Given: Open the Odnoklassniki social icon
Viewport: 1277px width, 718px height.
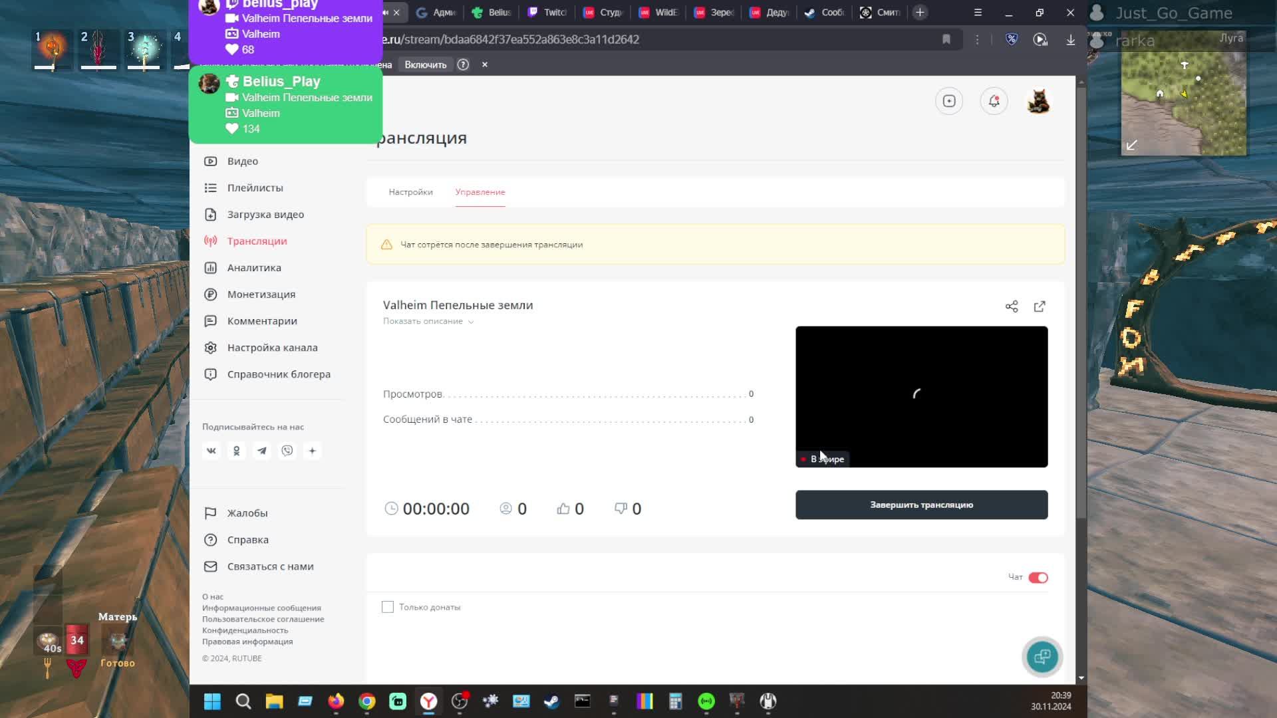Looking at the screenshot, I should click(x=237, y=451).
